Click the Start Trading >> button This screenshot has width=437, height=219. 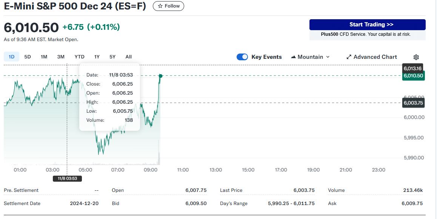click(367, 25)
